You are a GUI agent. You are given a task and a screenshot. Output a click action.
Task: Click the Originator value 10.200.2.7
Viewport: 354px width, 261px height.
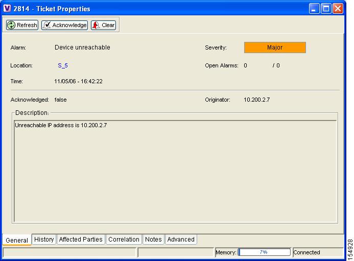pos(257,100)
